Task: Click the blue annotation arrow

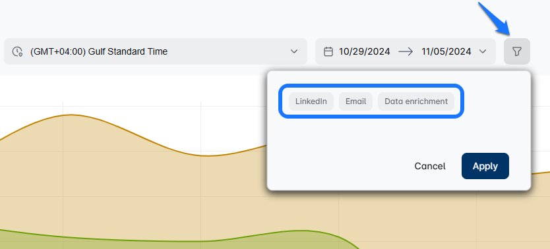Action: tap(495, 18)
